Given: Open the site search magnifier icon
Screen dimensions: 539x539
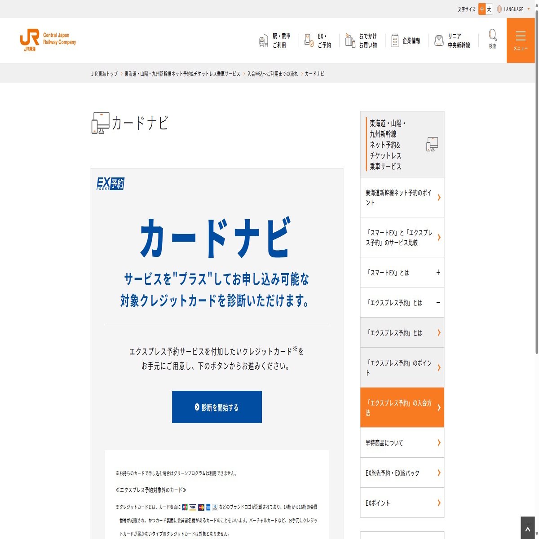Looking at the screenshot, I should [x=492, y=36].
